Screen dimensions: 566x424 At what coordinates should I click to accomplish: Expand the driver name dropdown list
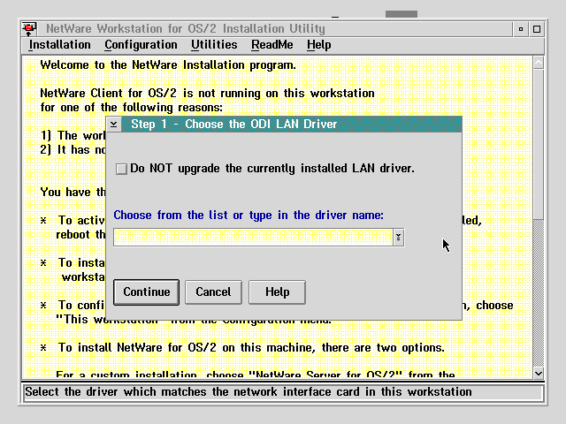coord(398,238)
